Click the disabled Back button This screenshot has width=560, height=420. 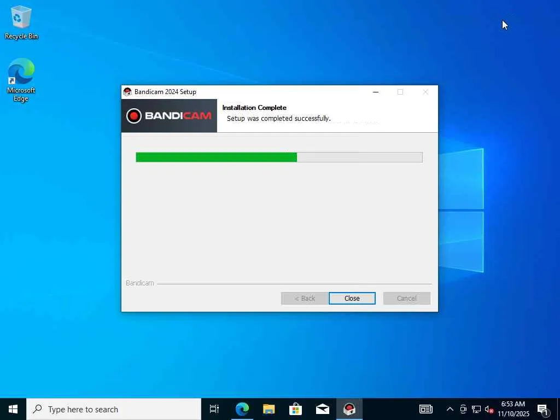click(x=304, y=298)
